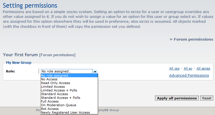Open Advanced Permissions link
Image resolution: width=215 pixels, height=115 pixels.
click(189, 76)
